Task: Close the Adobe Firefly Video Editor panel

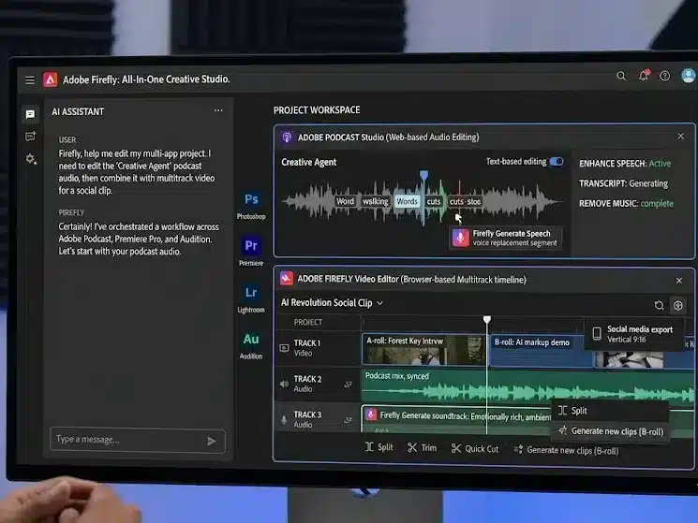Action: pyautogui.click(x=679, y=281)
